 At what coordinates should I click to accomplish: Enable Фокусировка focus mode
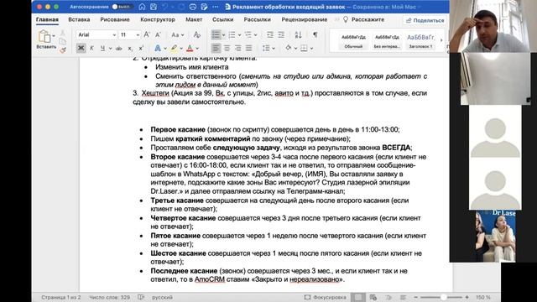tap(326, 297)
